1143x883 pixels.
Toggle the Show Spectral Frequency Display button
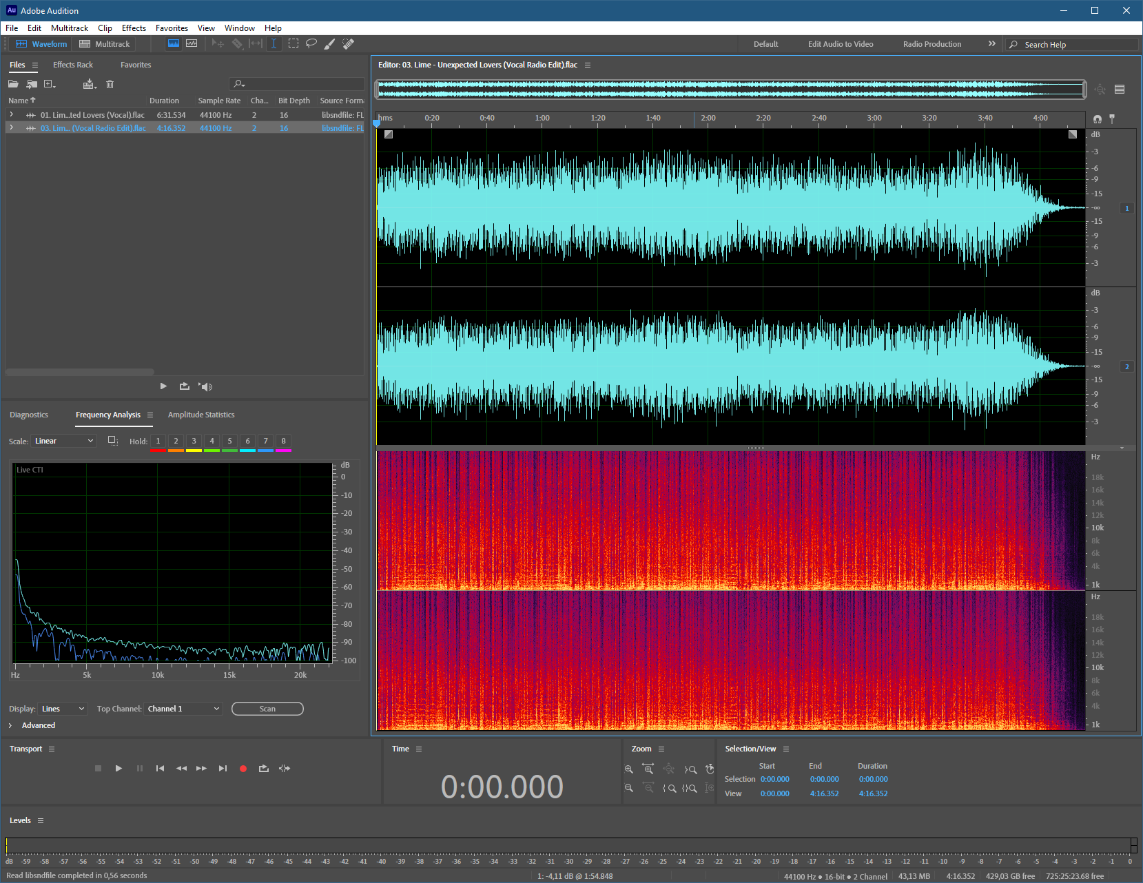(x=174, y=43)
